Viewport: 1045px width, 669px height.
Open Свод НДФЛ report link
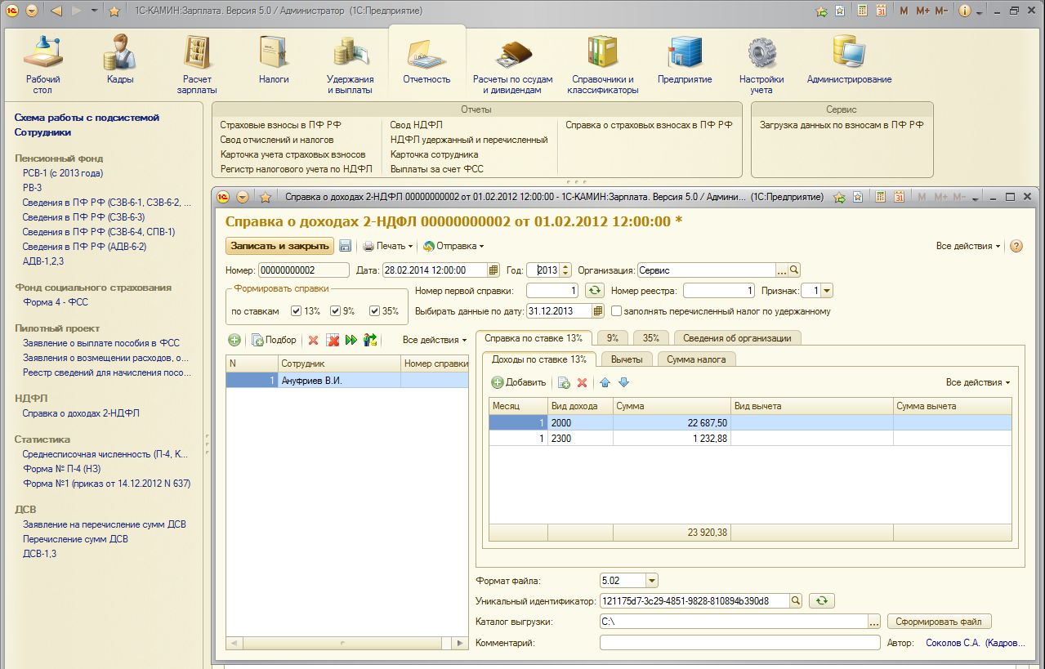coord(416,125)
